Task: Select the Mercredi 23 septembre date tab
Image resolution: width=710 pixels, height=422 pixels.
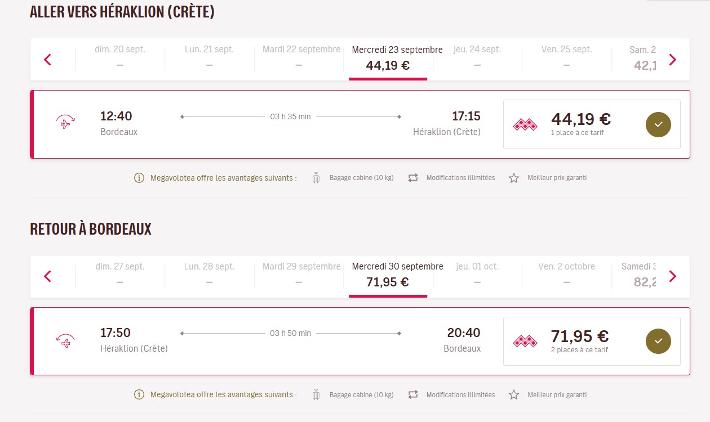Action: pyautogui.click(x=388, y=59)
